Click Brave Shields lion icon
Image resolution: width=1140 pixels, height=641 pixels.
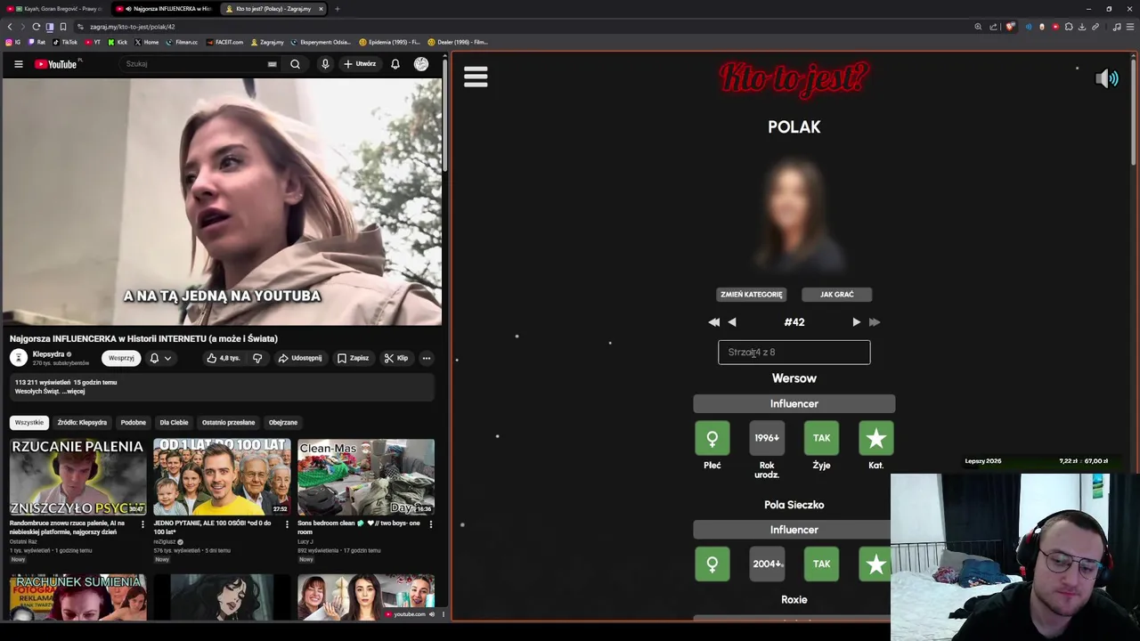coord(1010,27)
